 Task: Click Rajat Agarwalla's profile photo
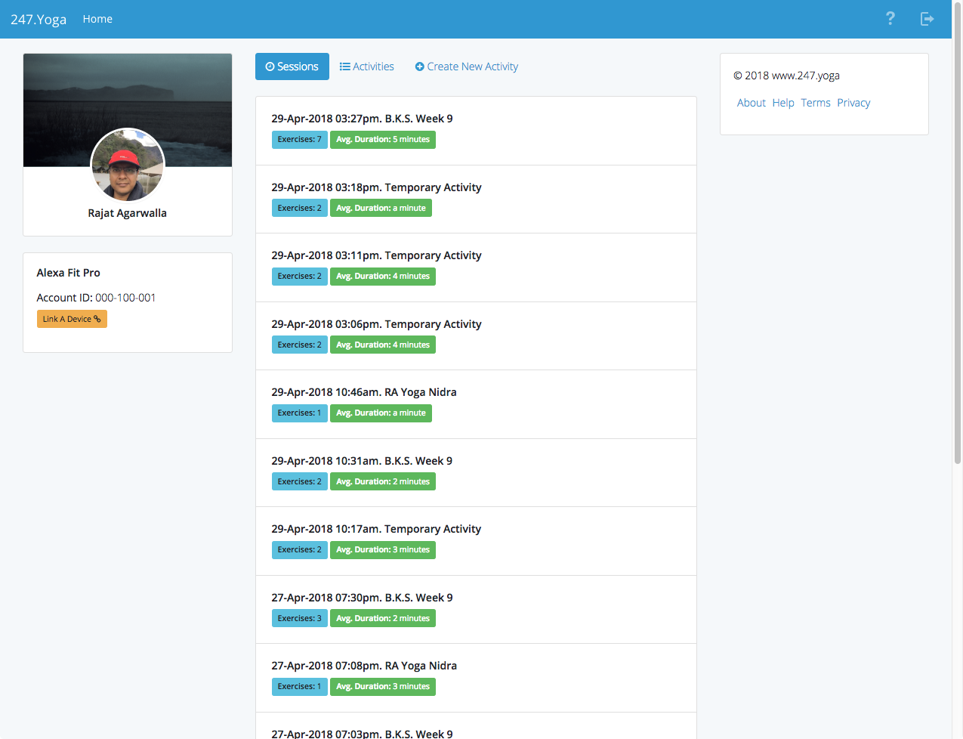128,165
